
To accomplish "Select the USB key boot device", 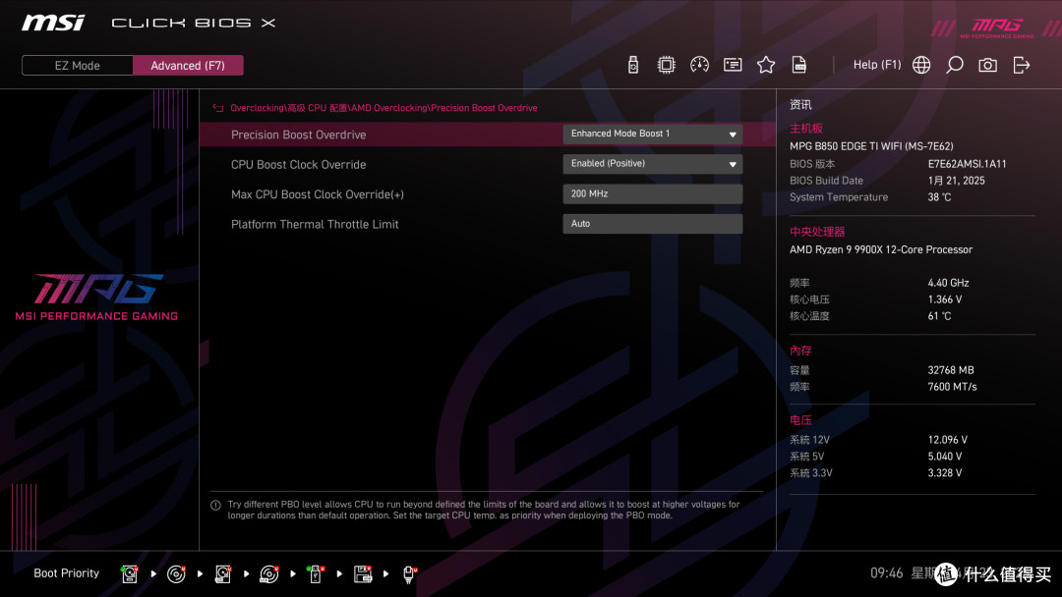I will [x=316, y=574].
